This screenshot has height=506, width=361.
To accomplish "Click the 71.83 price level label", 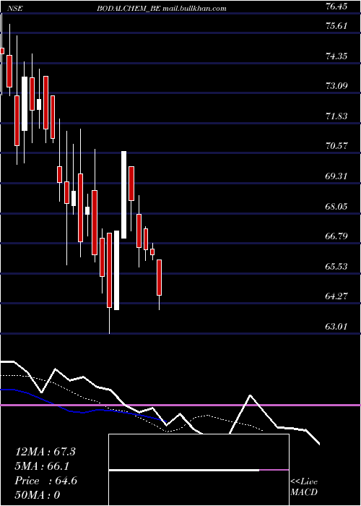I will pyautogui.click(x=336, y=116).
